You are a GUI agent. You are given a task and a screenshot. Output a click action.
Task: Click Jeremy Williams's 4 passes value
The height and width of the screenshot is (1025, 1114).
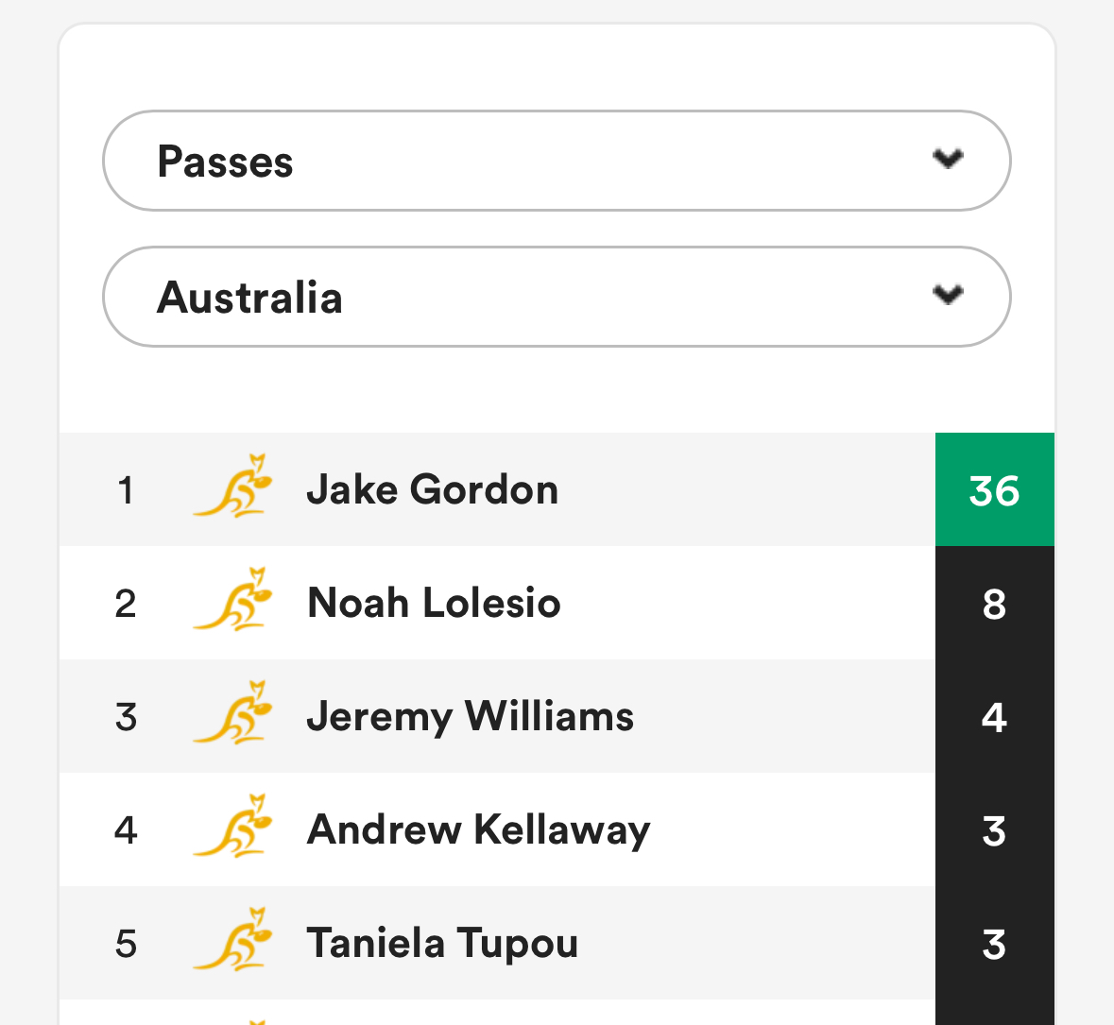tap(995, 716)
